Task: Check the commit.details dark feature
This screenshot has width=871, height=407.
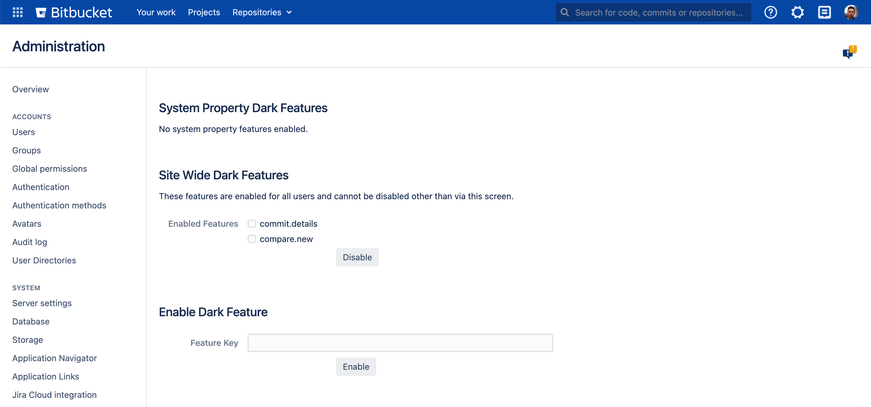Action: click(252, 223)
